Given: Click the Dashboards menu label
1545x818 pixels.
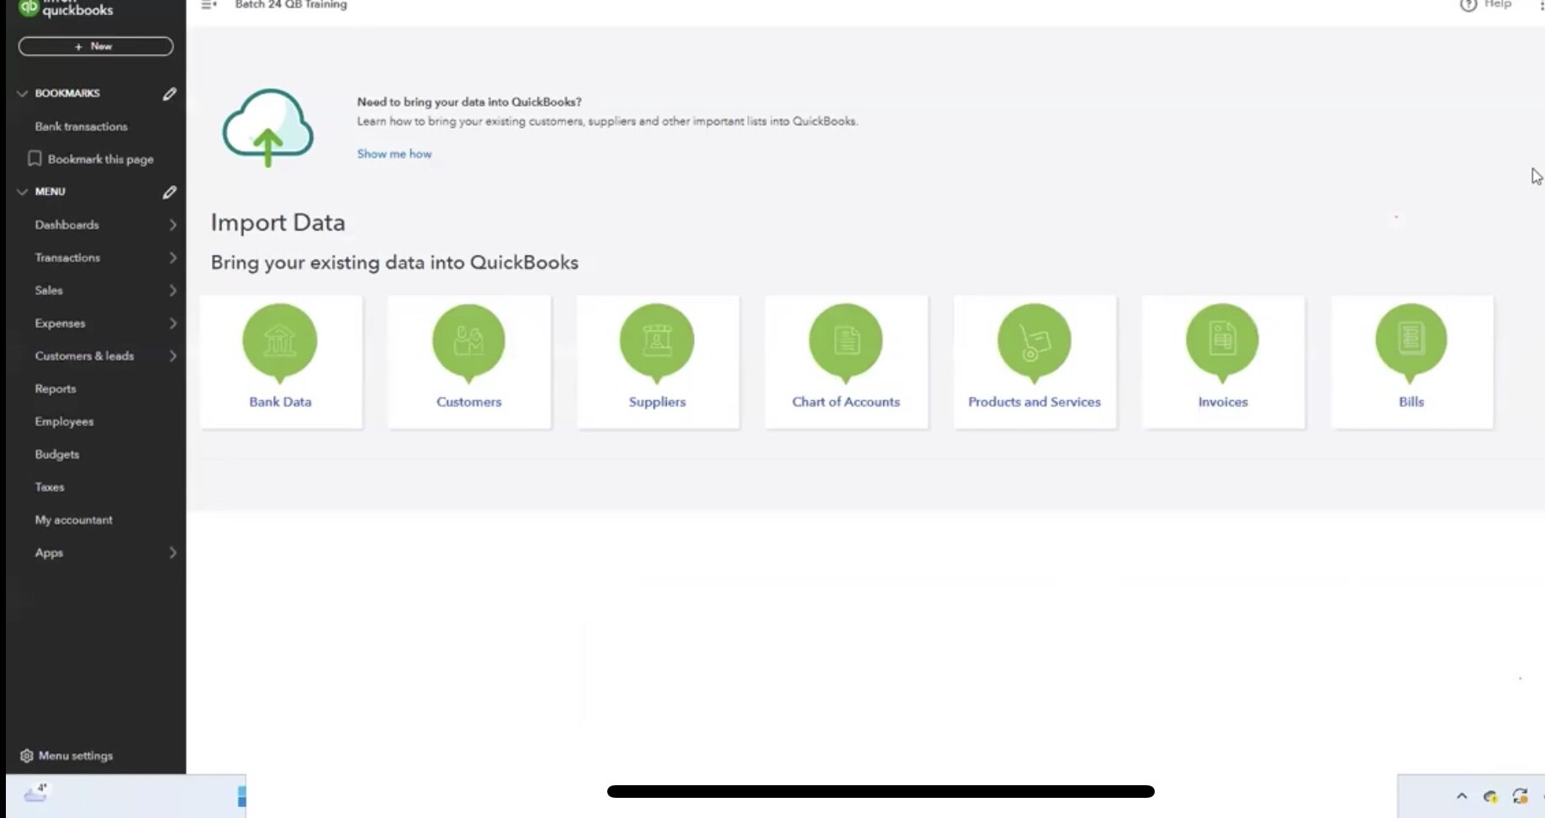Looking at the screenshot, I should [x=67, y=225].
